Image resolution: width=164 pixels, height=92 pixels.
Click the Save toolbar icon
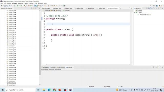[5, 6]
